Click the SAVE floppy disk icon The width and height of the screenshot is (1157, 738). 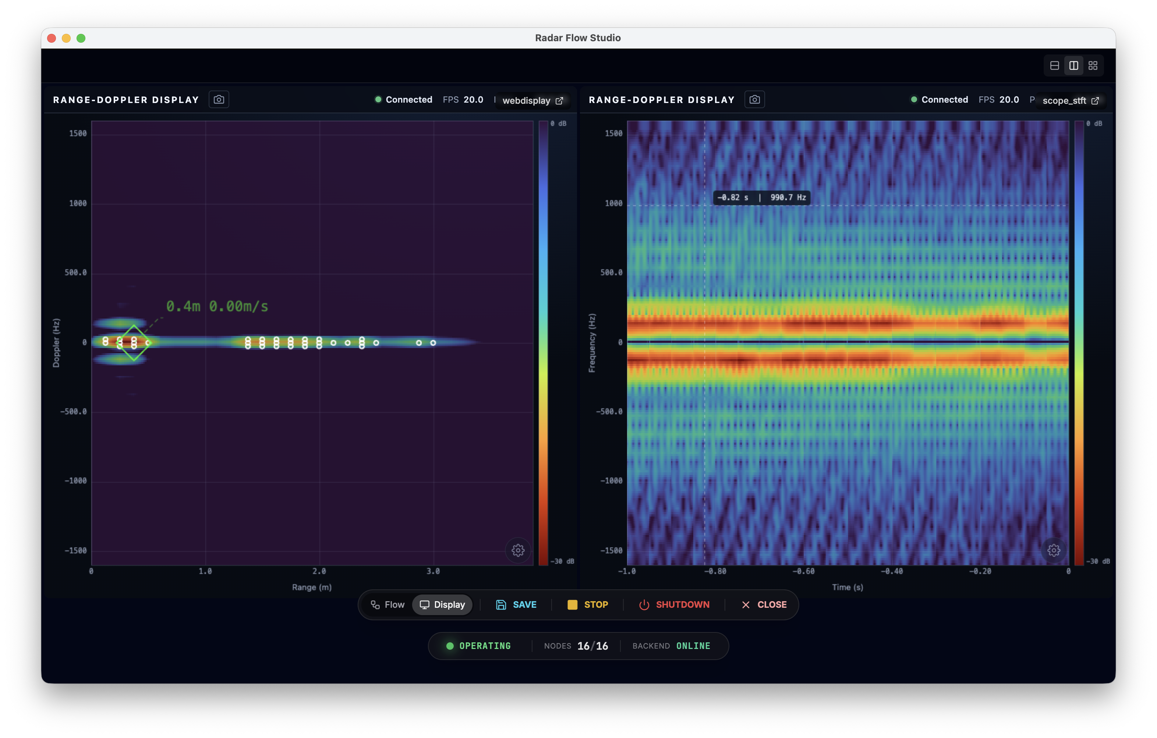(501, 605)
